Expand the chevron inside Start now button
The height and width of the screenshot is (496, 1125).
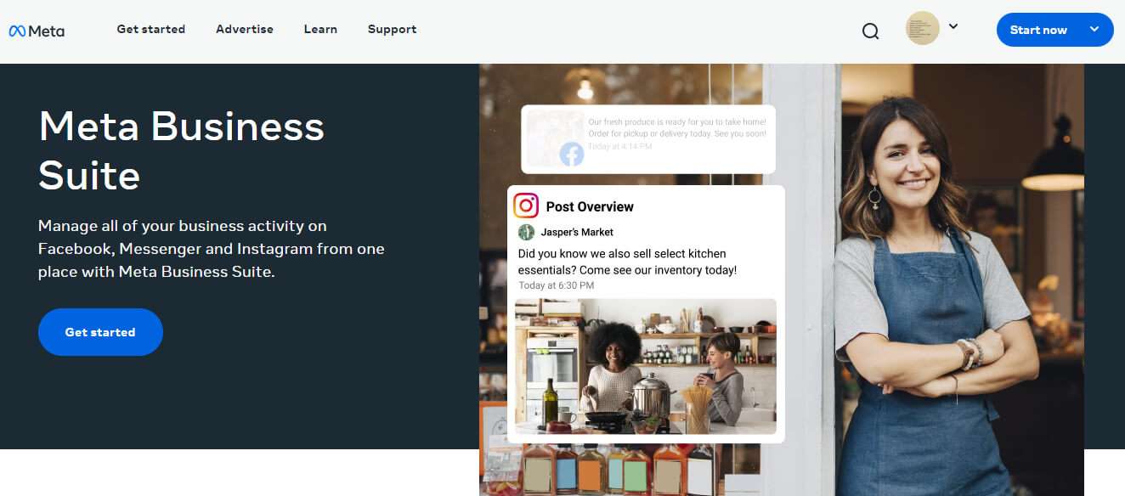pos(1094,30)
